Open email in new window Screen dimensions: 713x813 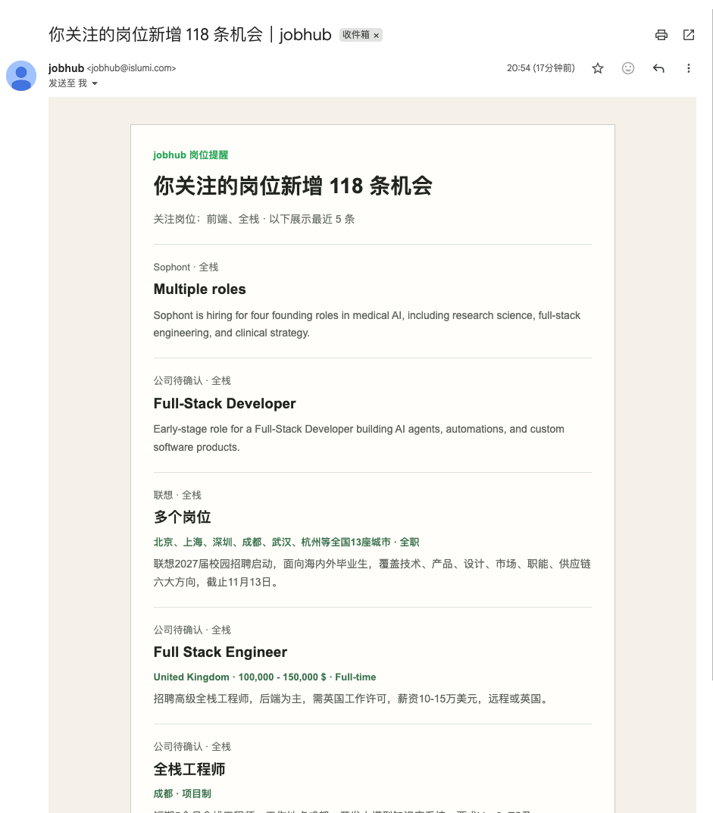tap(689, 35)
